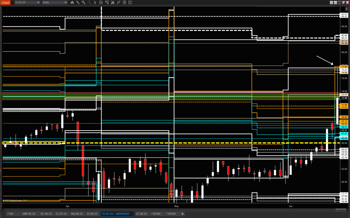Click the 56.98 price marker
This screenshot has height=218, width=350.
tap(344, 201)
